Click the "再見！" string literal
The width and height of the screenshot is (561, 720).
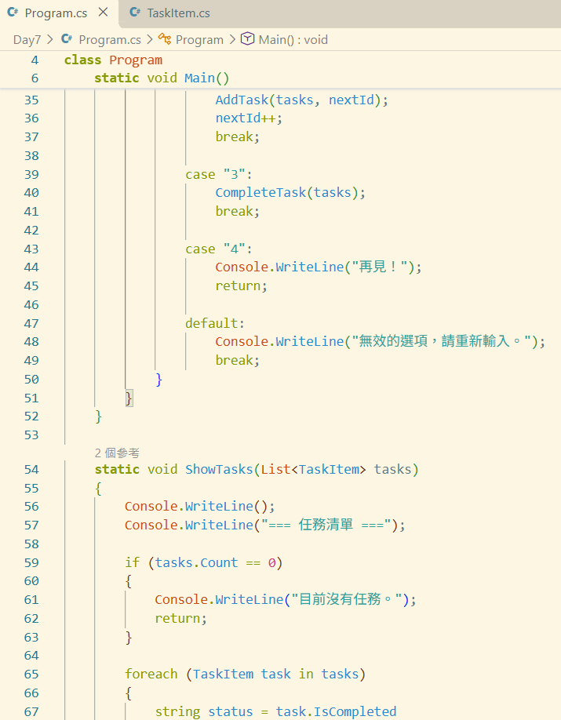[x=380, y=267]
